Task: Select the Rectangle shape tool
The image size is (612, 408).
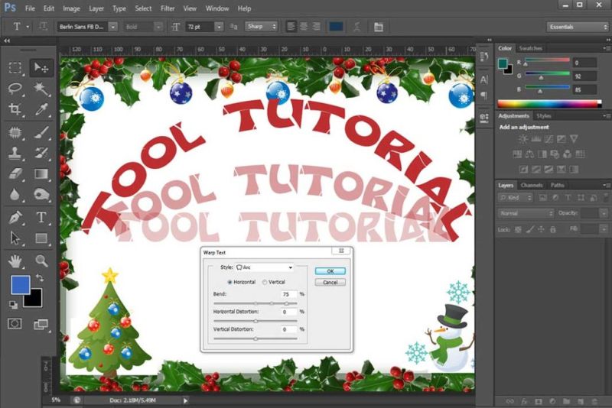Action: [x=41, y=238]
